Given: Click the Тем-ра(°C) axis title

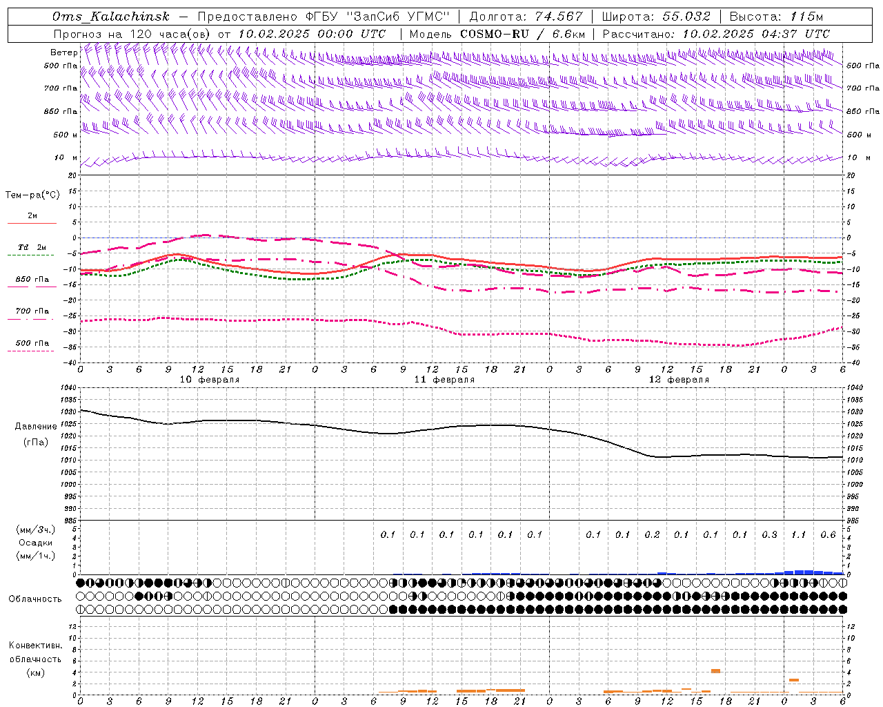Looking at the screenshot, I should click(x=32, y=195).
